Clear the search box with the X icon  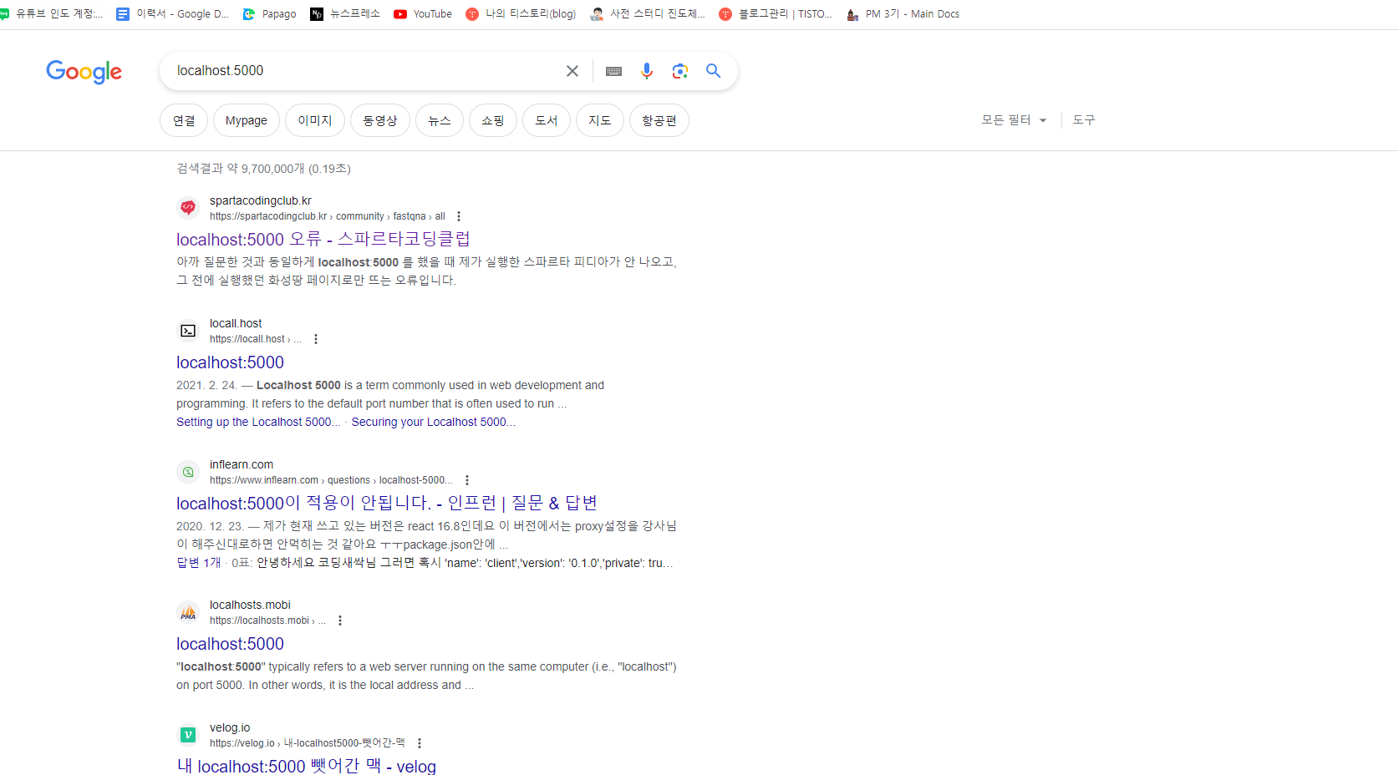[x=572, y=71]
